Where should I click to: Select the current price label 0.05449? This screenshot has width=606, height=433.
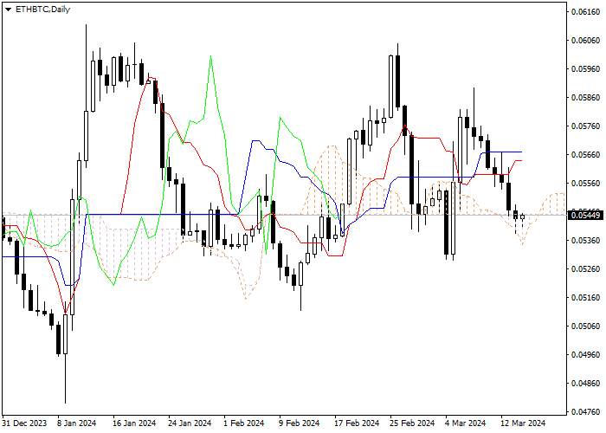click(586, 215)
